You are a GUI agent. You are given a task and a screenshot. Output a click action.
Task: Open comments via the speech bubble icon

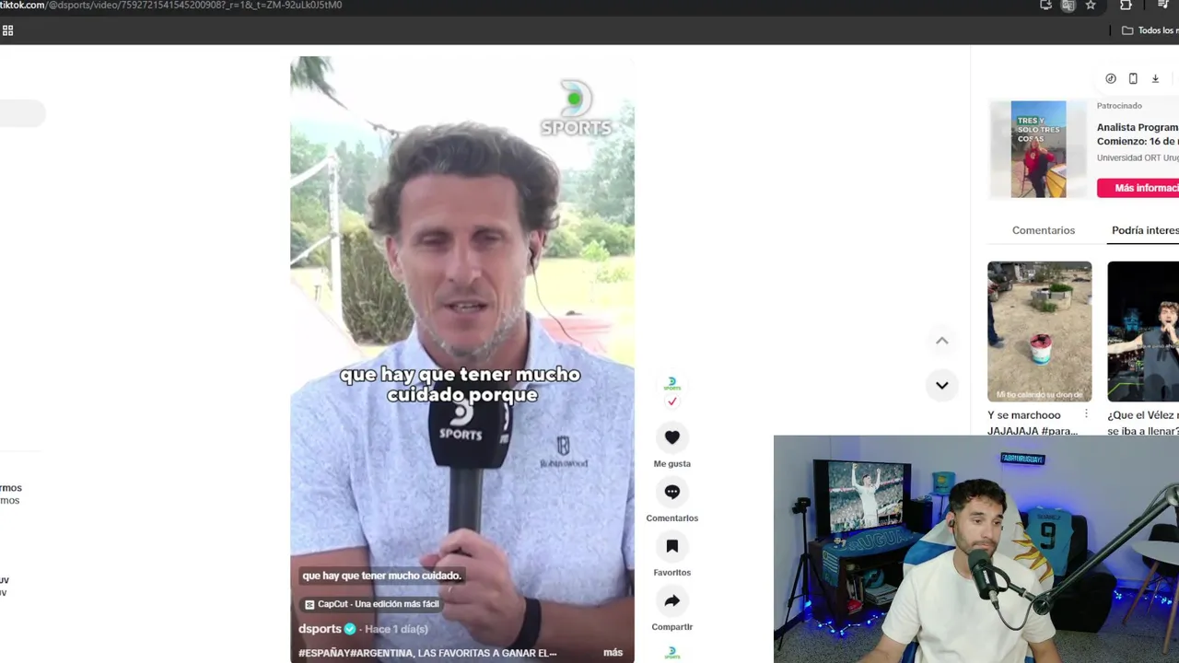(671, 492)
